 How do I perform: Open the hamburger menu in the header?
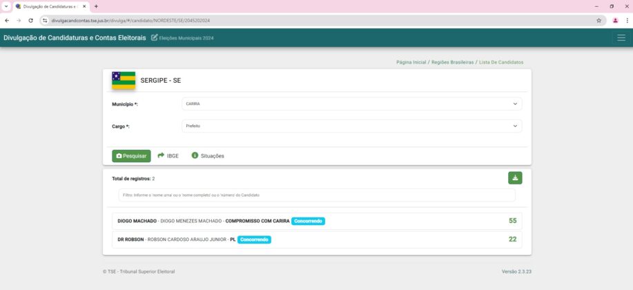click(621, 37)
